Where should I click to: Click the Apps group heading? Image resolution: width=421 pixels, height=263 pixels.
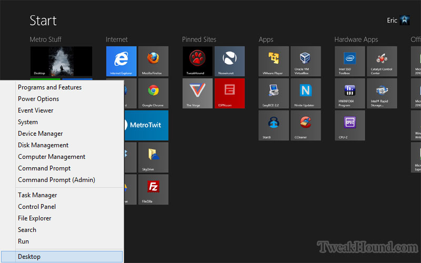[x=266, y=40]
